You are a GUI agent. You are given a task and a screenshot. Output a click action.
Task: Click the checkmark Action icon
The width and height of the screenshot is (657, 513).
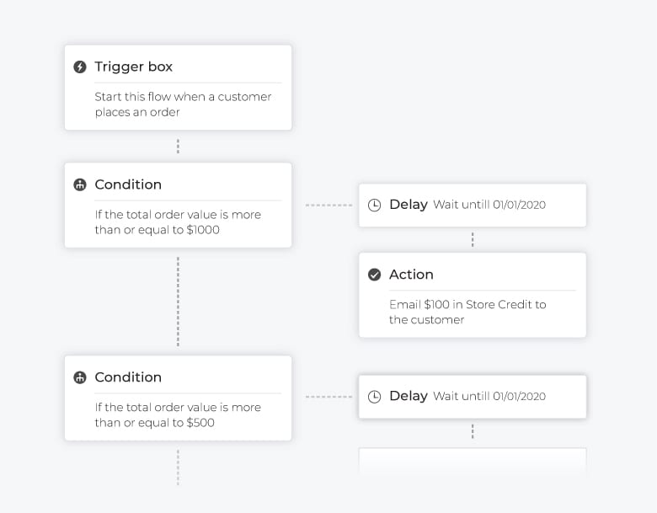coord(374,275)
